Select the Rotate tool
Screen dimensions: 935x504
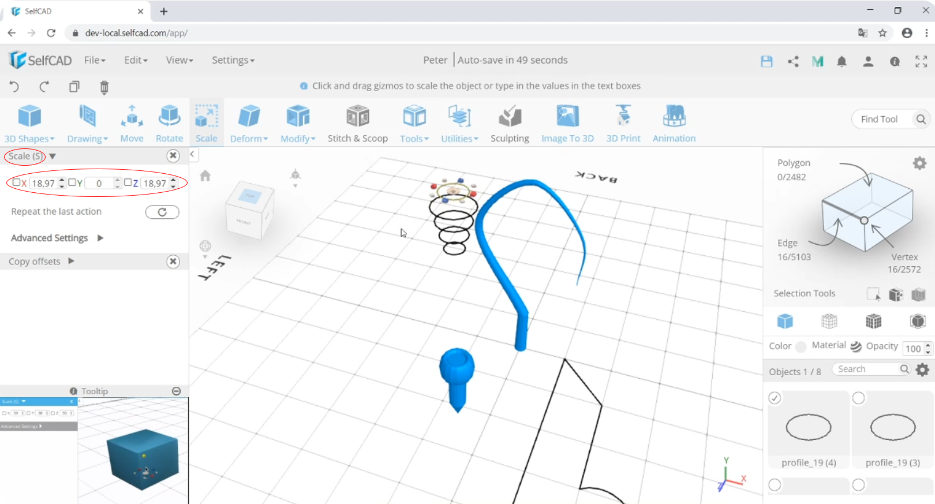pos(169,124)
